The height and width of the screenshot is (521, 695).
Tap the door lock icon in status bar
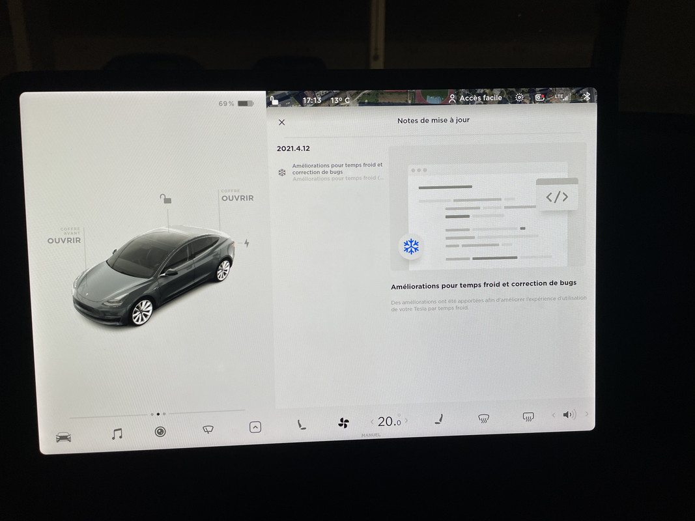pyautogui.click(x=274, y=101)
